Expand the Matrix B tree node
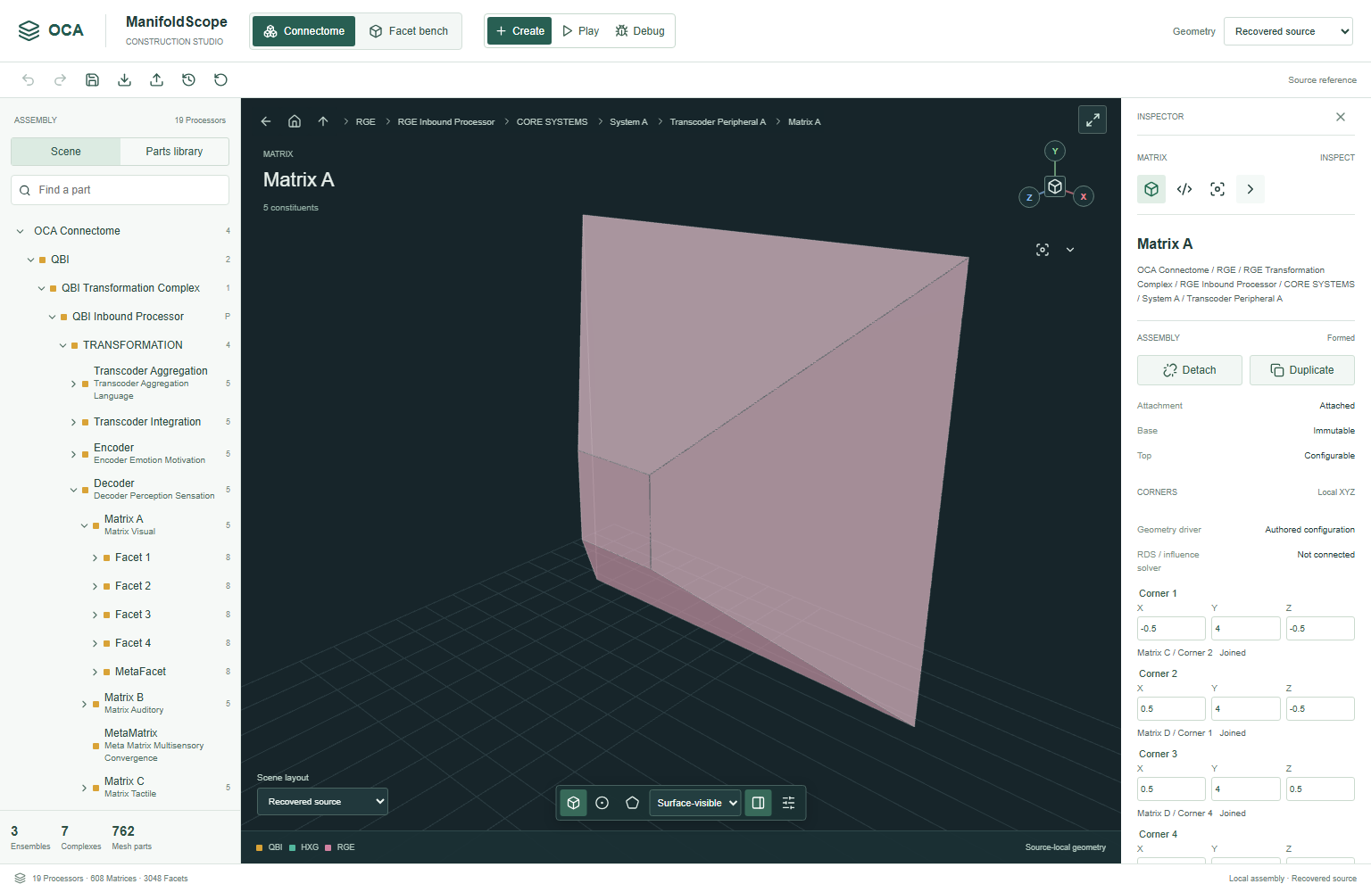Viewport: 1371px width, 892px height. [84, 704]
